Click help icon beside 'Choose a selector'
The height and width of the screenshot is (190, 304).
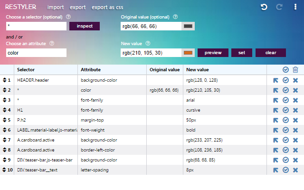(68, 17)
